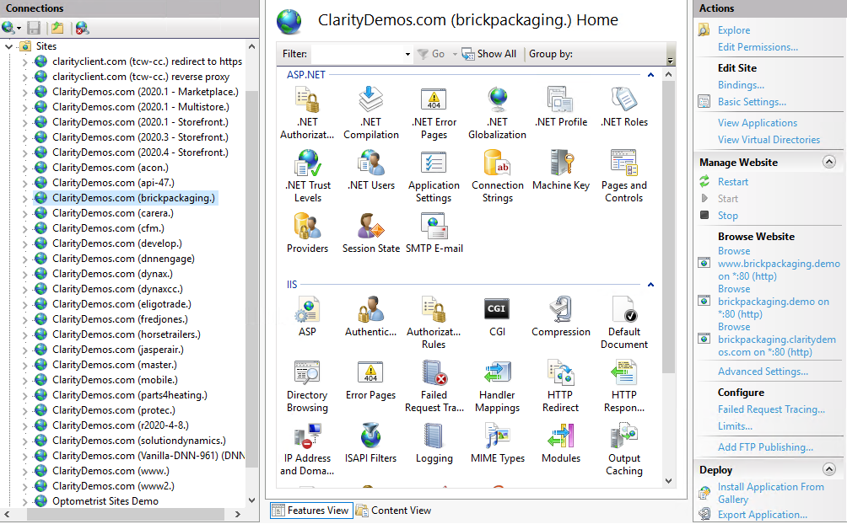
Task: Open HTTP Response Headers feature
Action: tap(624, 387)
